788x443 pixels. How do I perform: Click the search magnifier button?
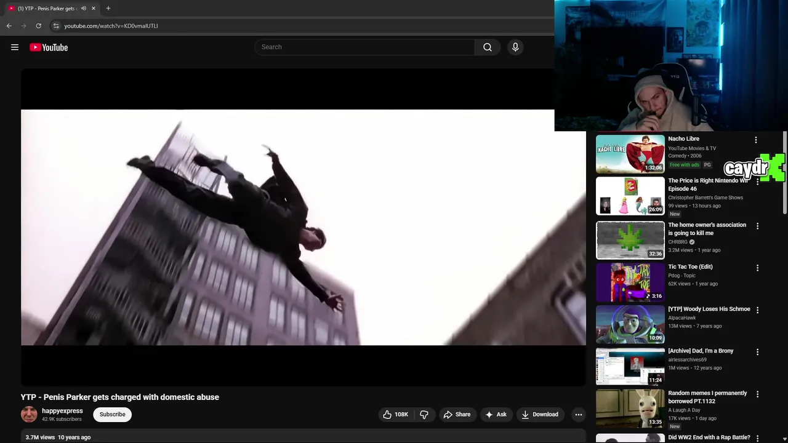pyautogui.click(x=488, y=47)
